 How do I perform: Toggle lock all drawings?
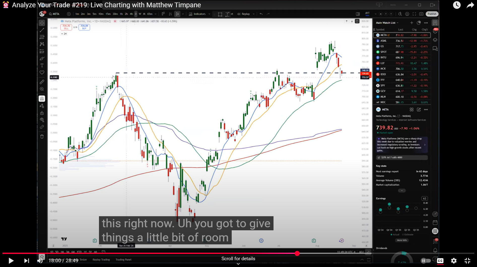(42, 113)
